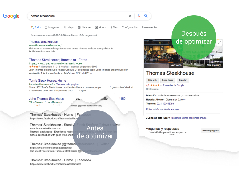
Task: Switch to the Imágenes tab
Action: [x=52, y=27]
